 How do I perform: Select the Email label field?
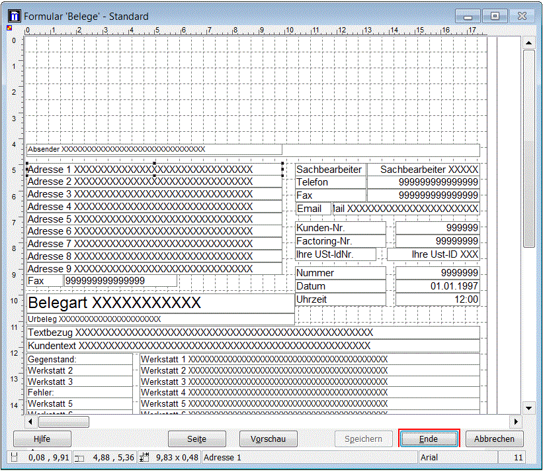[x=313, y=209]
